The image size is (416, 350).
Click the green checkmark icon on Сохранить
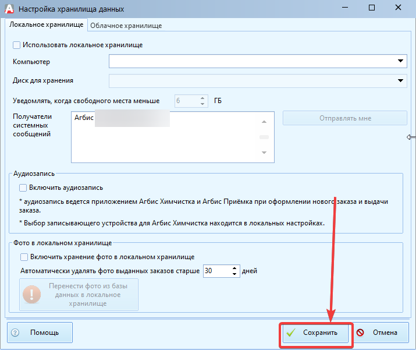pyautogui.click(x=291, y=333)
